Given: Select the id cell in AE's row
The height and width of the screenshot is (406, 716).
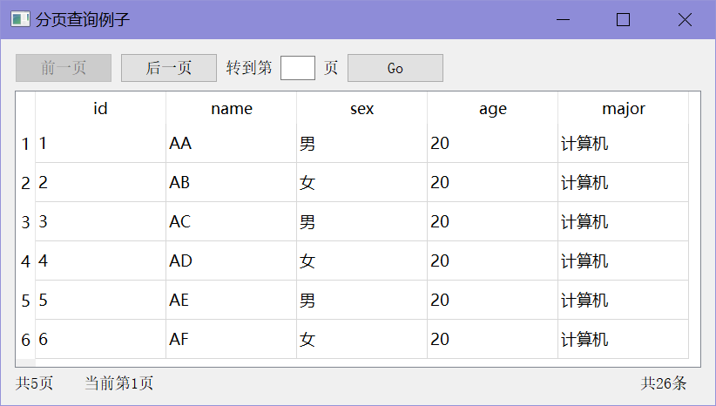Looking at the screenshot, I should [x=100, y=300].
